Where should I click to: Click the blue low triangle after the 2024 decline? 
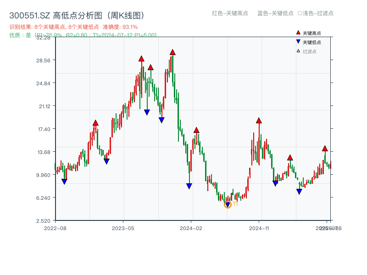point(189,185)
